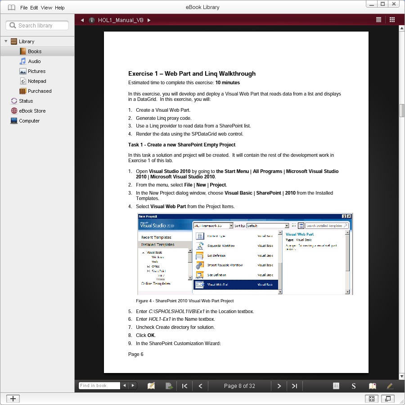Click the restore window view icon
405x405 pixels.
[x=388, y=399]
